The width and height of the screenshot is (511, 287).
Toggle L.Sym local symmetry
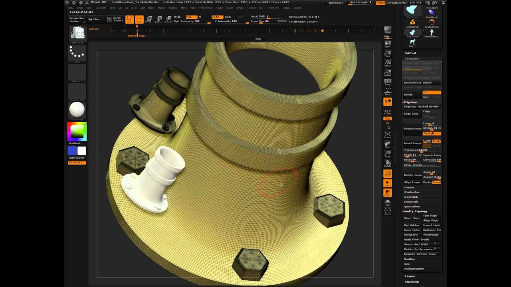[x=387, y=112]
